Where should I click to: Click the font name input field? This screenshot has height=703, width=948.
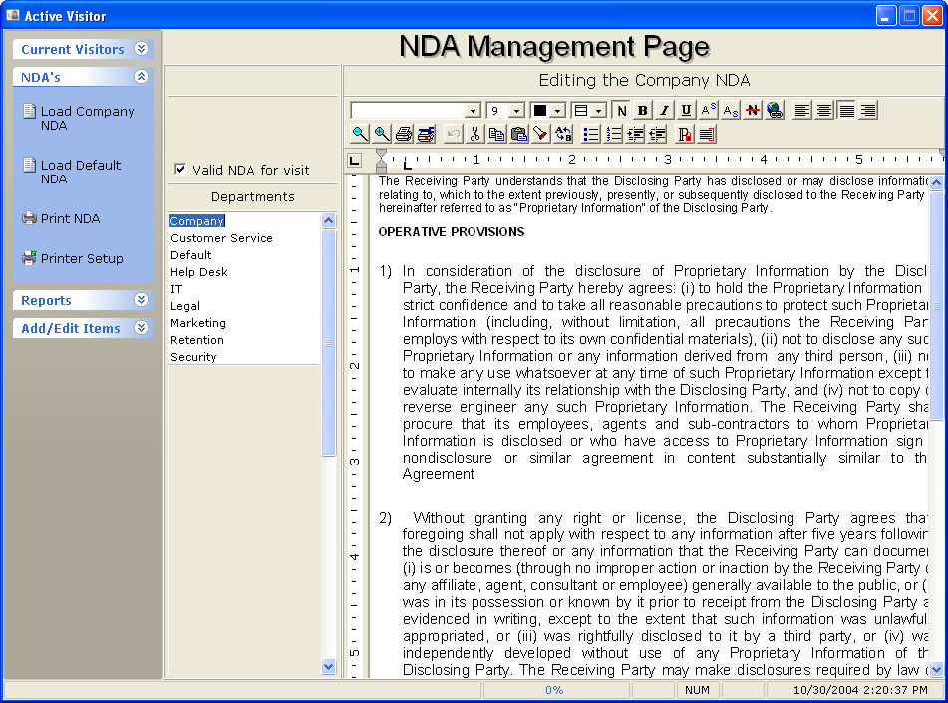[408, 111]
